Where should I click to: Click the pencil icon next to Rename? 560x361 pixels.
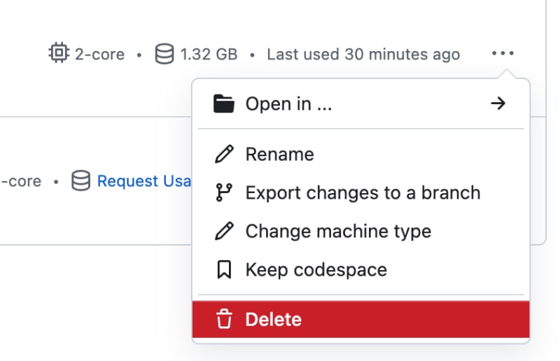coord(224,154)
